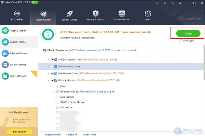Screen dimensions: 205x136
Task: Open the notes edit icon in title bar
Action: tap(165, 3)
